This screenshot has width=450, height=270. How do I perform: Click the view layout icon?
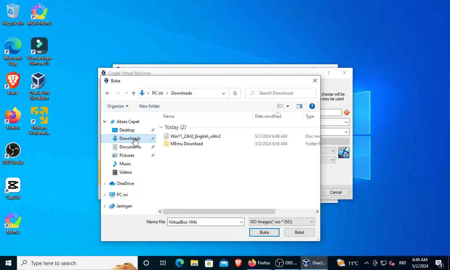point(280,106)
